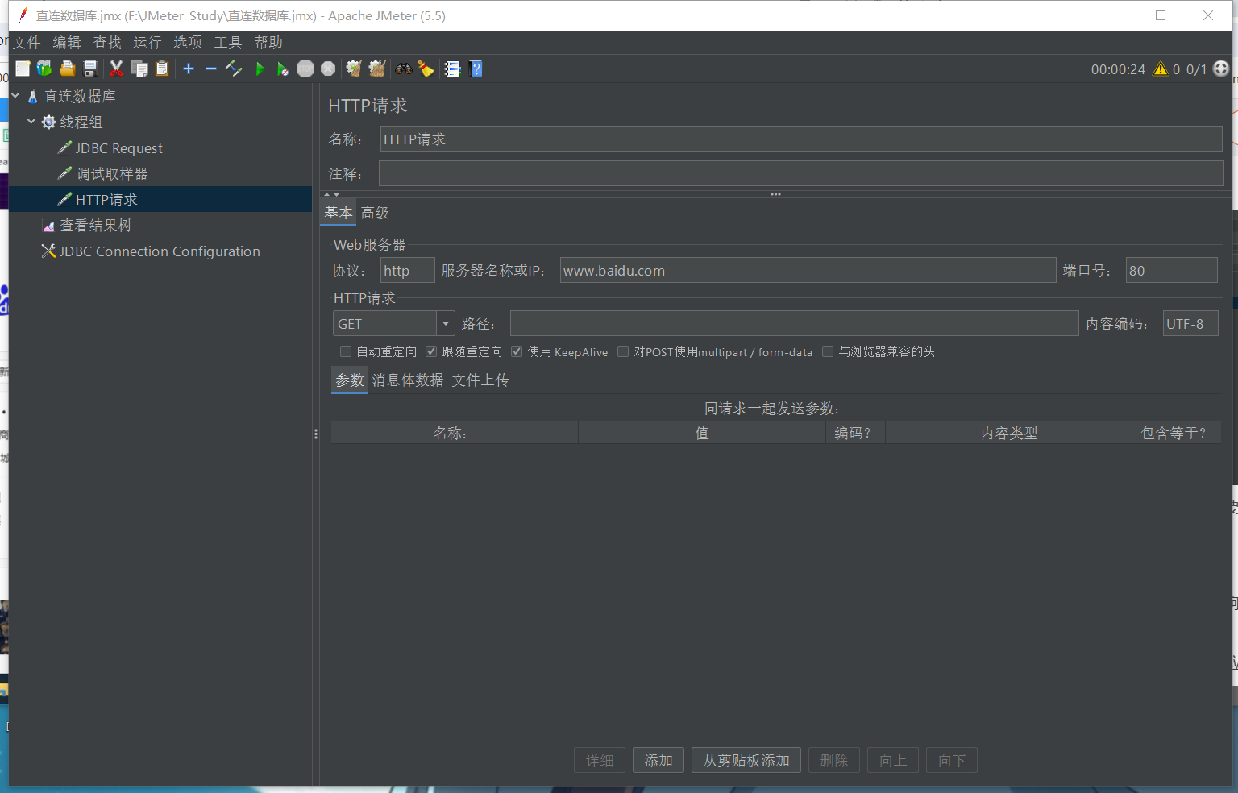This screenshot has height=793, width=1238.
Task: Collapse all tree nodes with minus icon
Action: coord(211,69)
